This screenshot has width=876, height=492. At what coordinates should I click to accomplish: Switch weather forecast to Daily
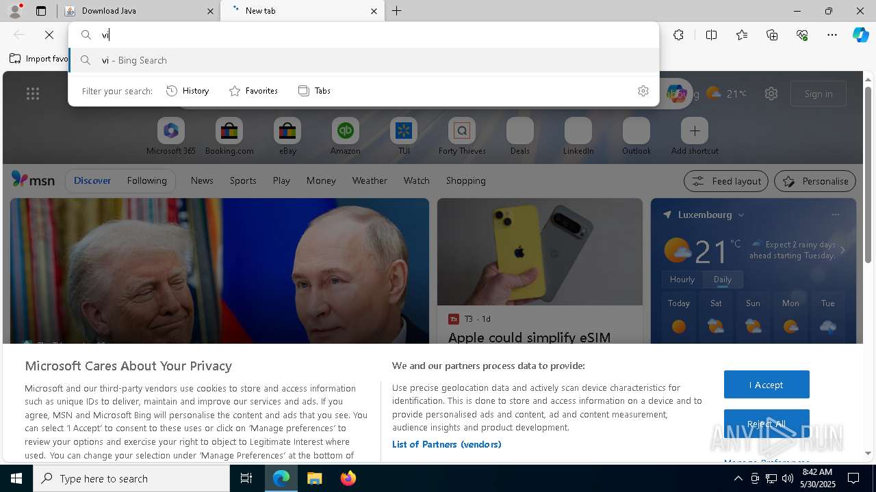[723, 279]
